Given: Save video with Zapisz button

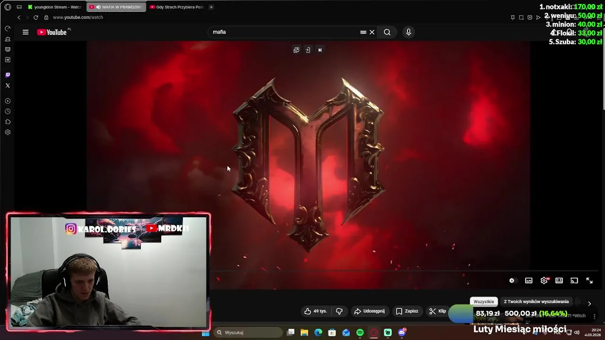Looking at the screenshot, I should point(407,311).
